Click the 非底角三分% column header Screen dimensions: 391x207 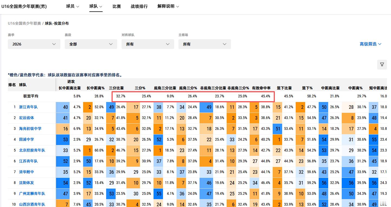click(x=238, y=88)
